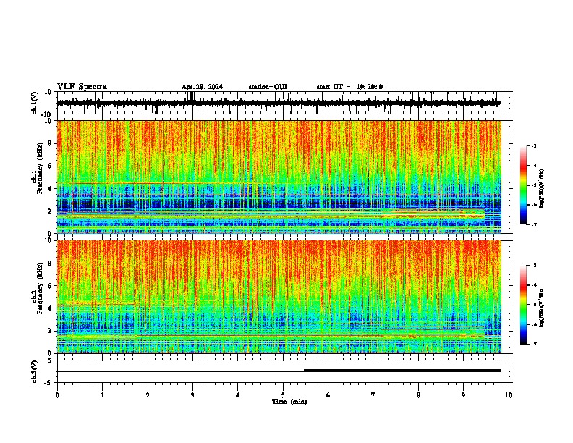Click the time axis tick label "7"
The height and width of the screenshot is (443, 573).
coord(373,395)
